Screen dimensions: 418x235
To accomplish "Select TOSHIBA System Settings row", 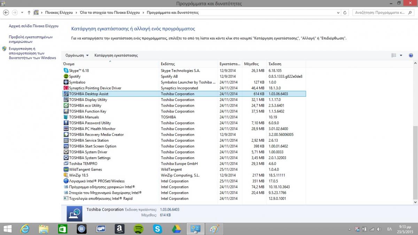I will (184, 158).
